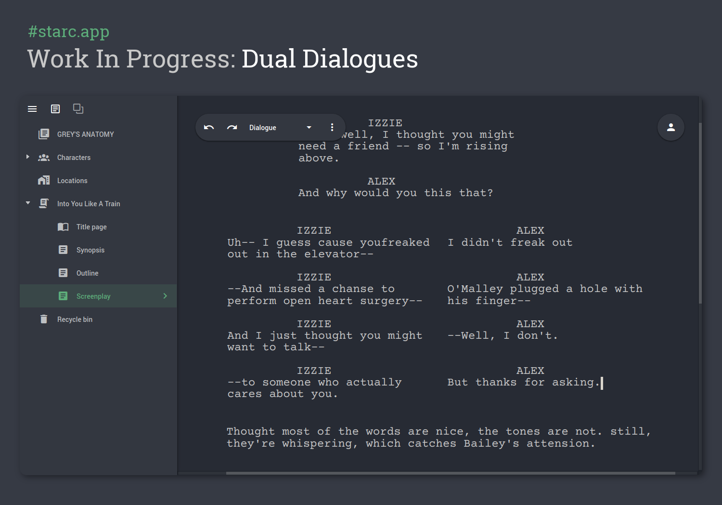Click Izzie's line "--to someone who actually"
Image resolution: width=722 pixels, height=505 pixels.
[314, 382]
